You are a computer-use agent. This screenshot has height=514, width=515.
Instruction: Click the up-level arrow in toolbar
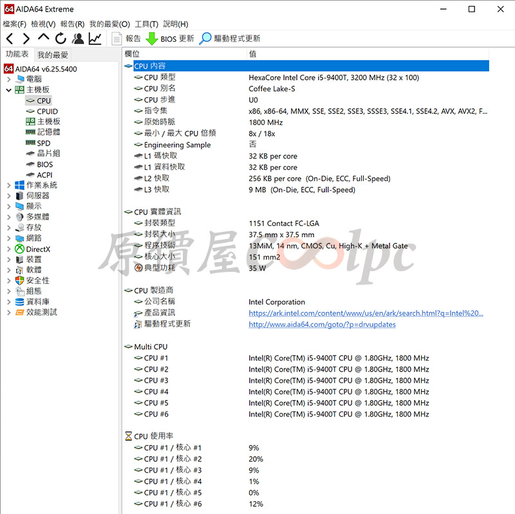tap(43, 37)
